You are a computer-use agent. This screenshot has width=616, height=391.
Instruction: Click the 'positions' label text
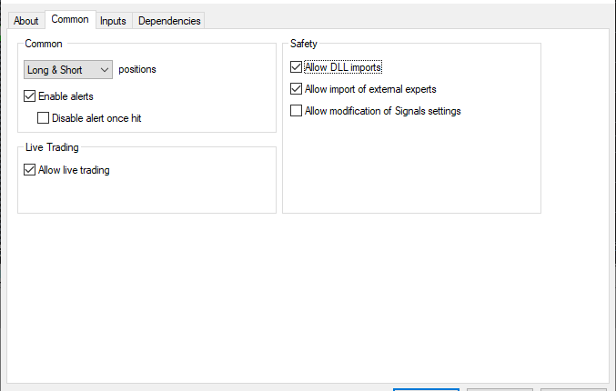click(137, 69)
